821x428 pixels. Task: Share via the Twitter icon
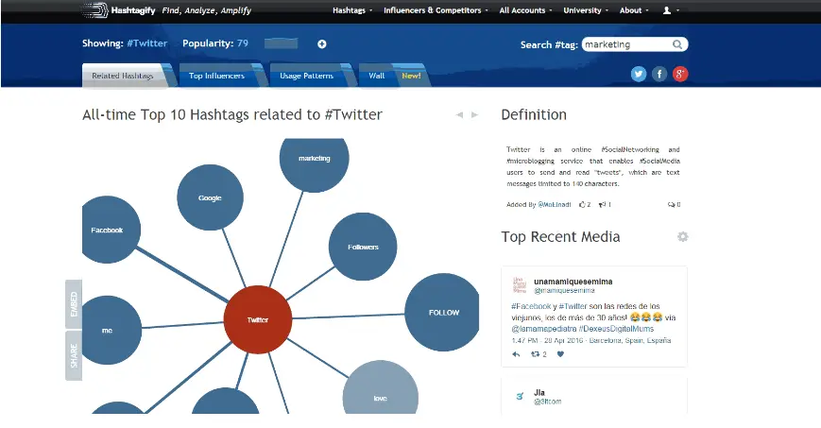(x=639, y=74)
